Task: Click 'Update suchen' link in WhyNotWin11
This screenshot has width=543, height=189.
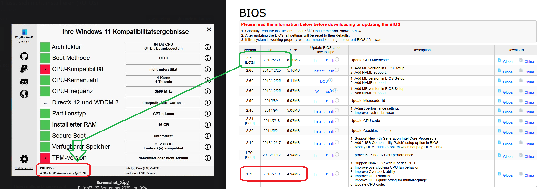Action: 24,168
